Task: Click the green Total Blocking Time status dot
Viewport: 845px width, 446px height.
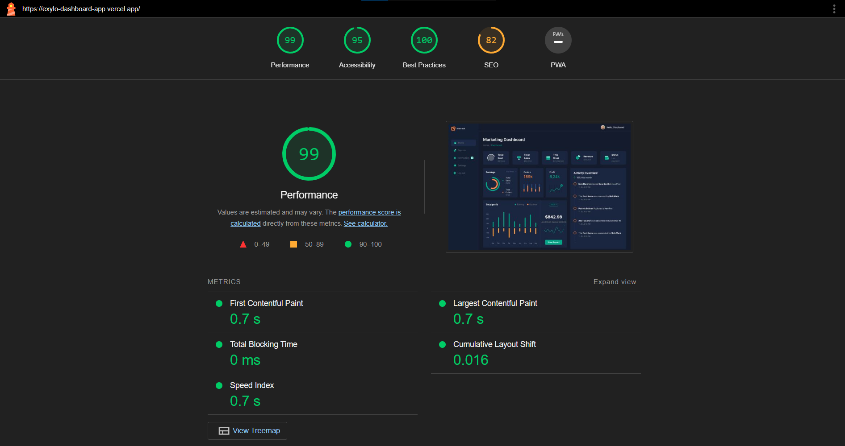Action: [219, 344]
